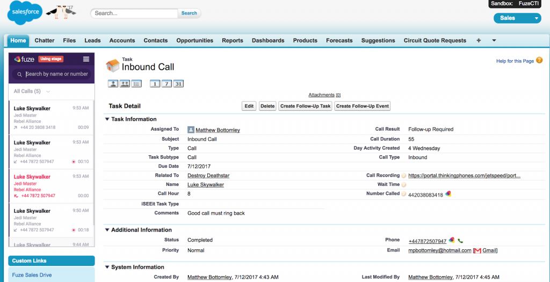Open the Products tab
The image size is (550, 282).
point(305,40)
